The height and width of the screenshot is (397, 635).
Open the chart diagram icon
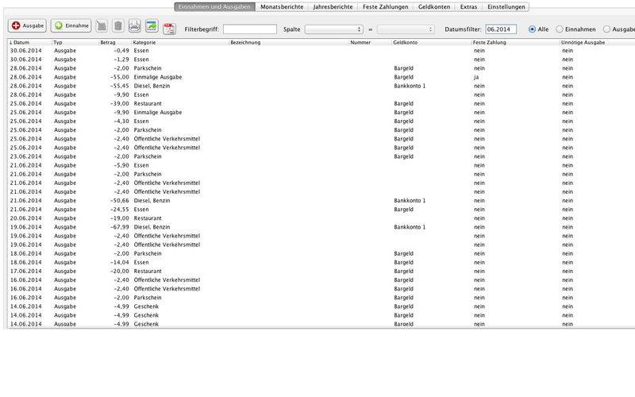click(x=152, y=27)
